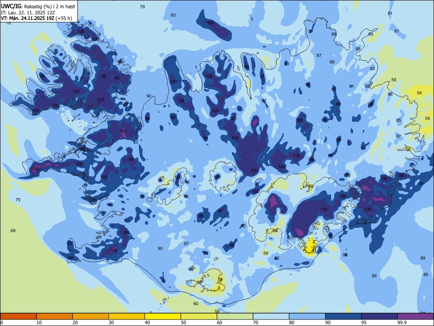Click the map value '56' in the east
Viewport: 434px width, 326px height.
pos(408,149)
